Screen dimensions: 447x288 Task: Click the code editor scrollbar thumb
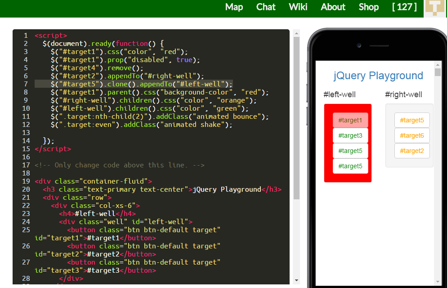click(296, 118)
